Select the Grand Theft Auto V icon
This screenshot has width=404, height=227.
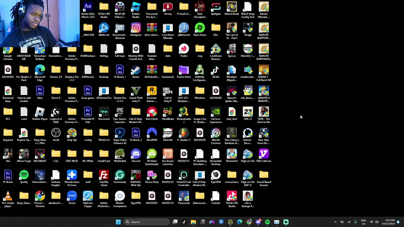tap(136, 94)
